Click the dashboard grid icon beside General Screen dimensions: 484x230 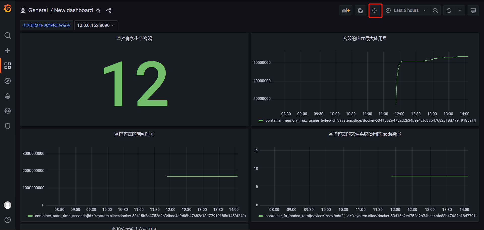pos(23,10)
